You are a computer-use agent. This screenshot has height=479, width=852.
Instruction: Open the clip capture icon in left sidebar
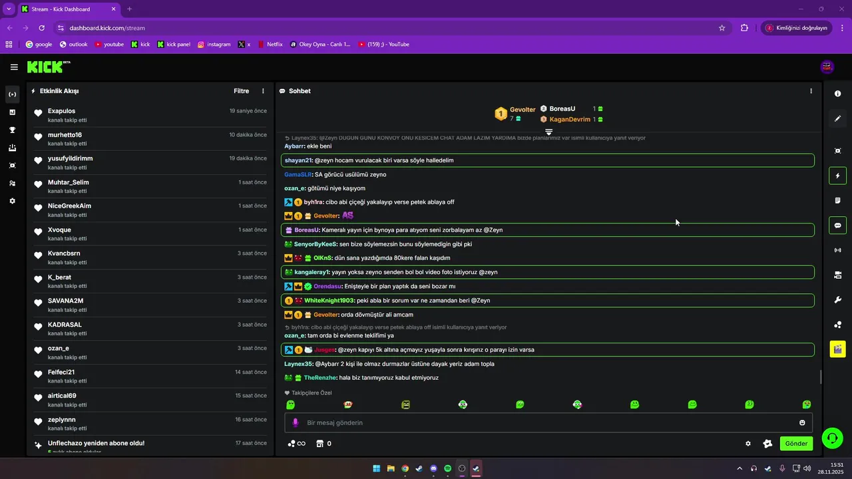pos(12,166)
